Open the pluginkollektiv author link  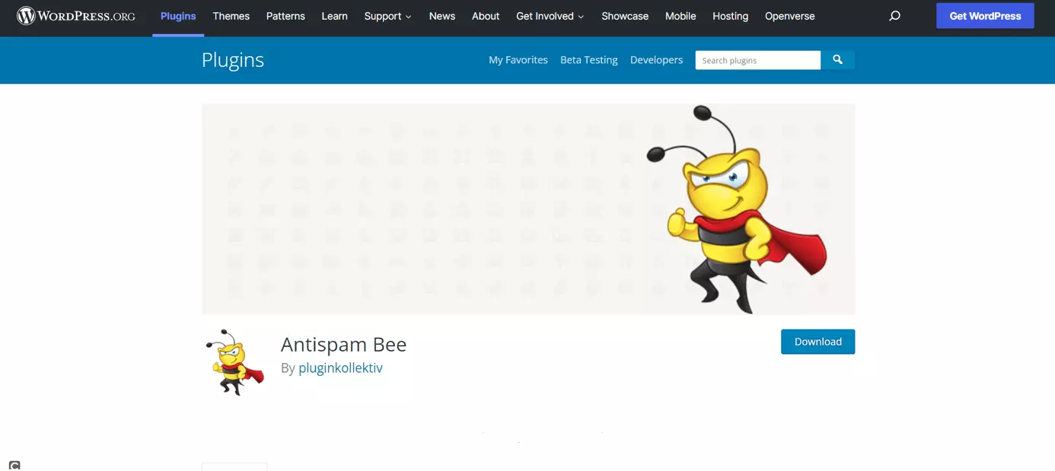point(340,368)
